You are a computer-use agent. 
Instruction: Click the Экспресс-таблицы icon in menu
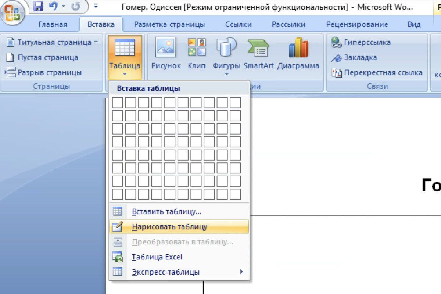(117, 272)
